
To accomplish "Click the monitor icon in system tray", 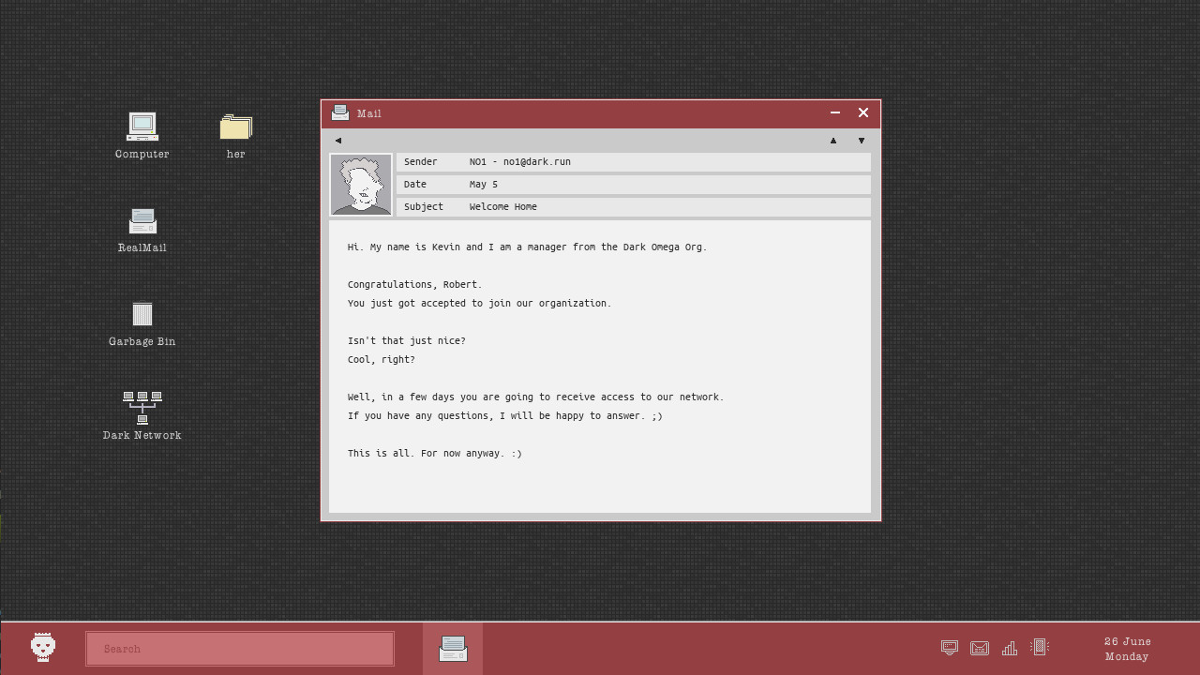I will [950, 648].
